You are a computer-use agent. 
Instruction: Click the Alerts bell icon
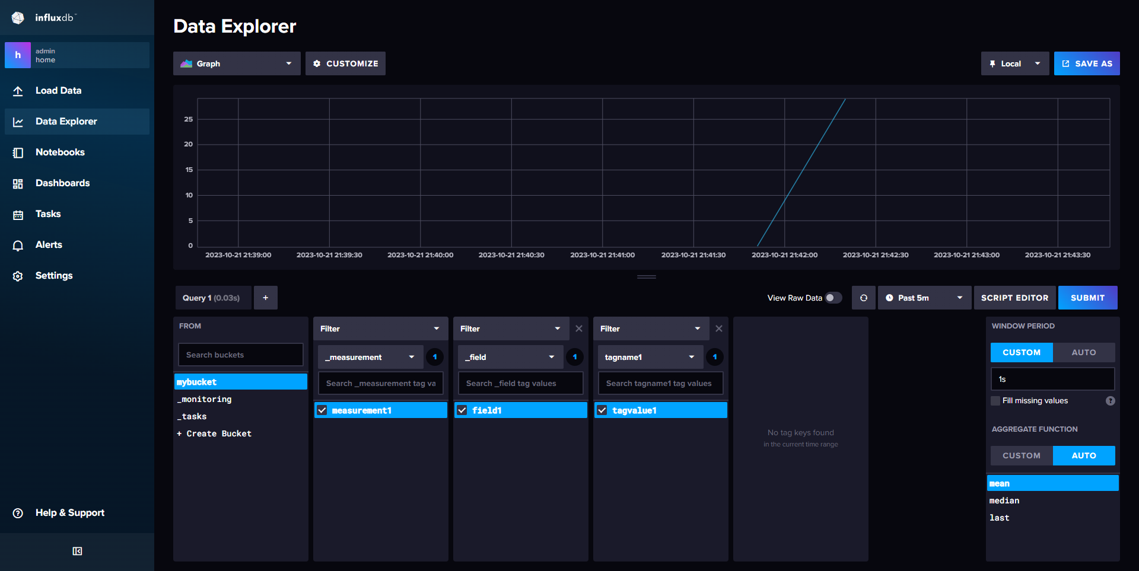pos(18,245)
